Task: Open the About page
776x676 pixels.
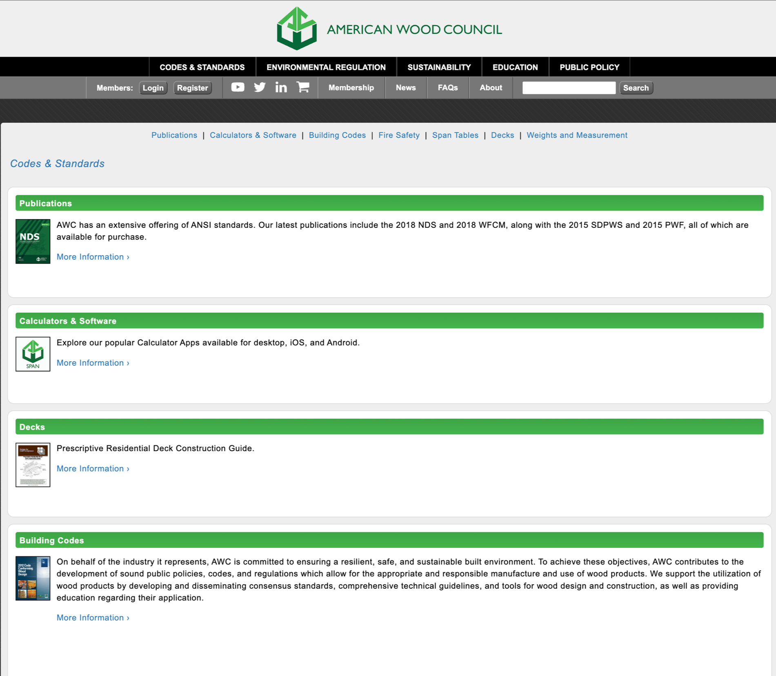Action: [491, 88]
